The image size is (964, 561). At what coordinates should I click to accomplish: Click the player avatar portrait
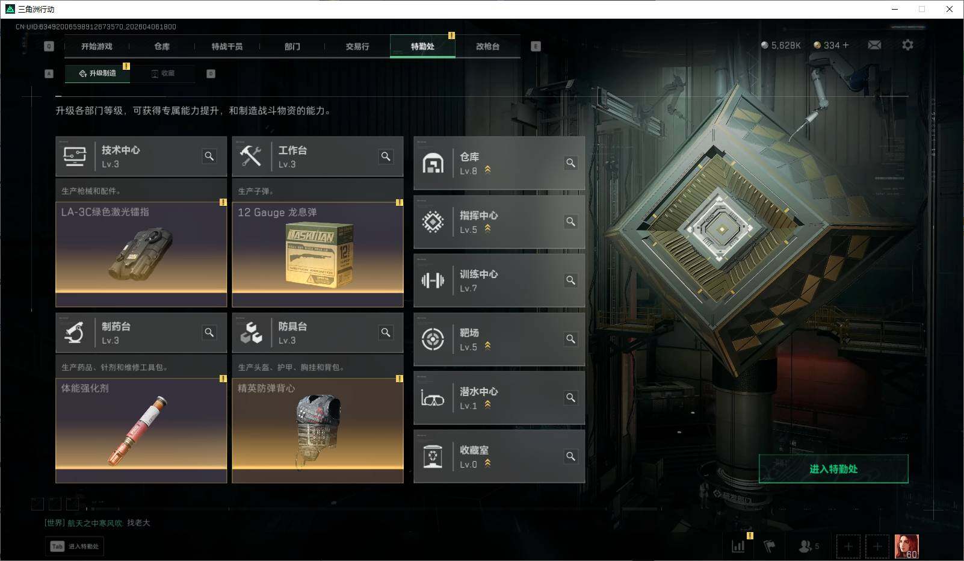906,547
